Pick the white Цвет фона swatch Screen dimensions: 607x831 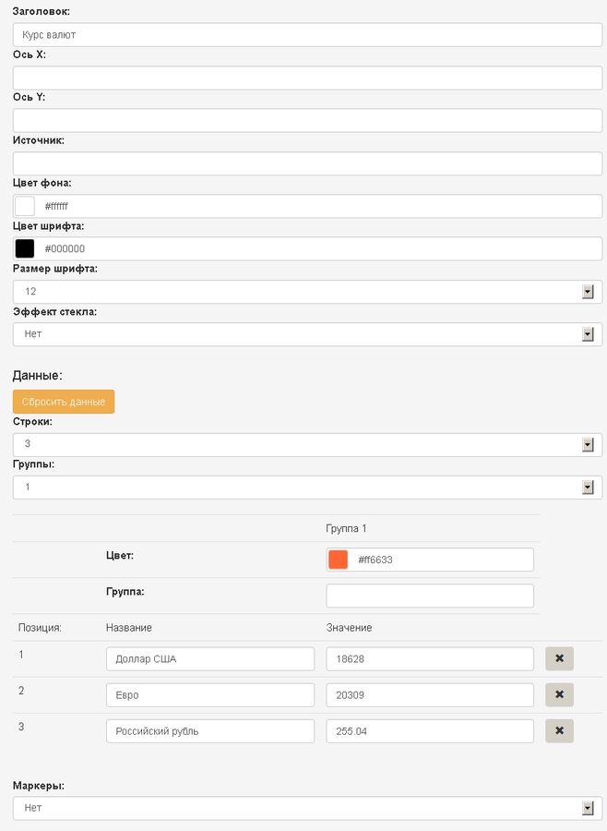pos(25,206)
